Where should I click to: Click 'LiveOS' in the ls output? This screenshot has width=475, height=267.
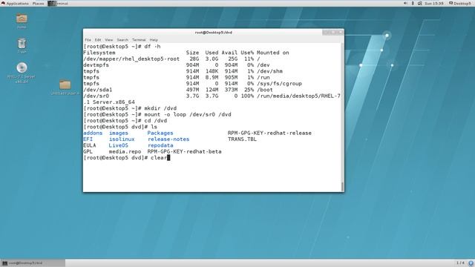click(119, 145)
